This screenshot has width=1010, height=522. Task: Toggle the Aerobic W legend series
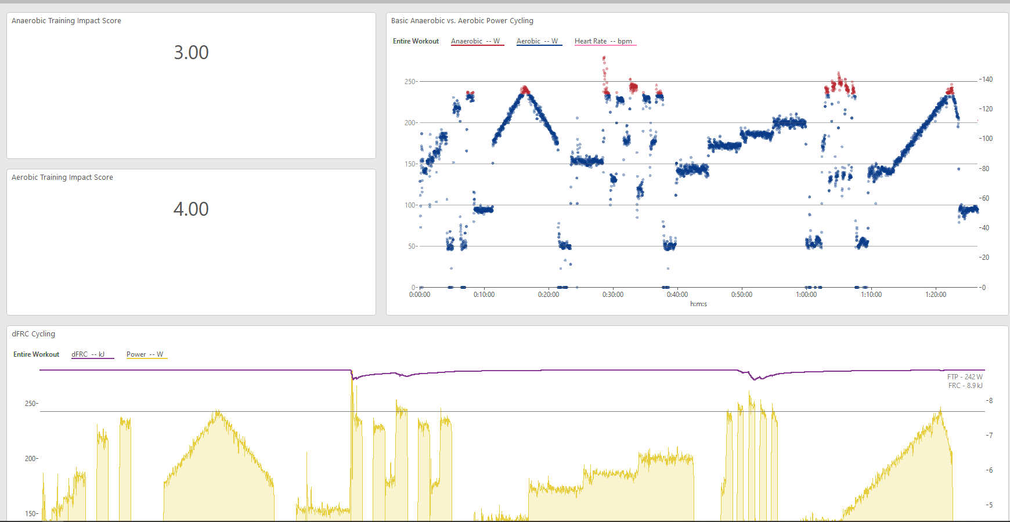click(539, 41)
